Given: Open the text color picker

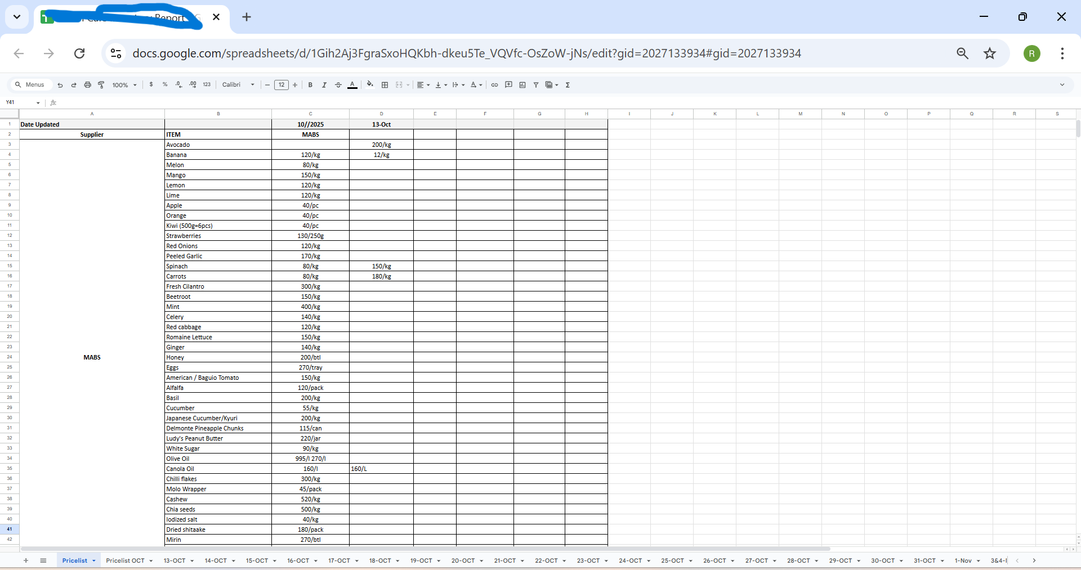Looking at the screenshot, I should [x=352, y=85].
